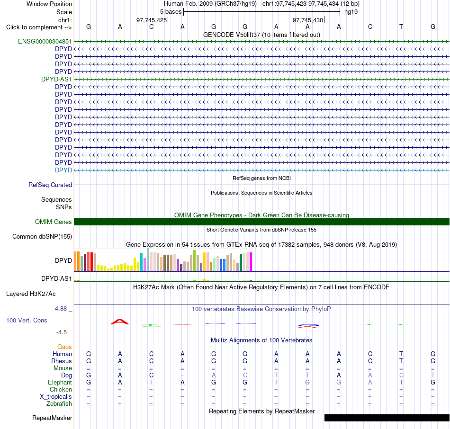Select the Human species row label
The image size is (450, 429).
tap(62, 354)
